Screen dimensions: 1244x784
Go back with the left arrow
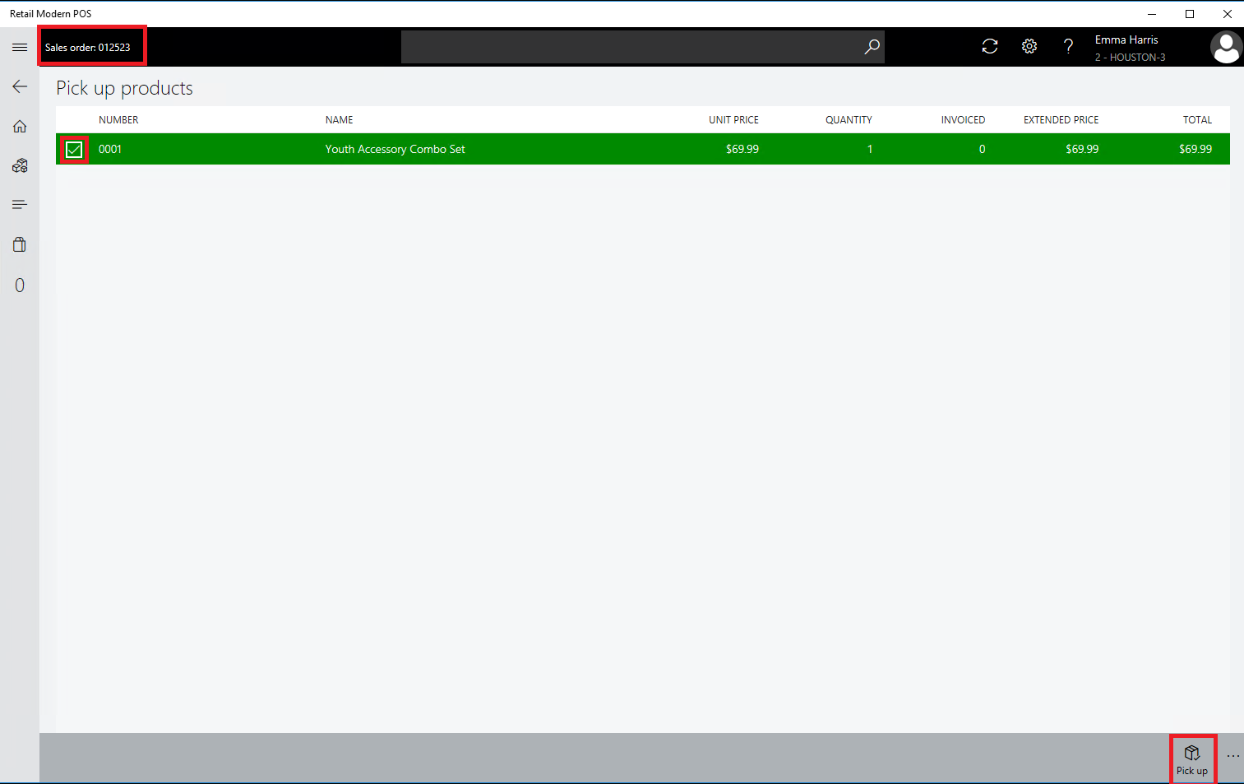(20, 86)
